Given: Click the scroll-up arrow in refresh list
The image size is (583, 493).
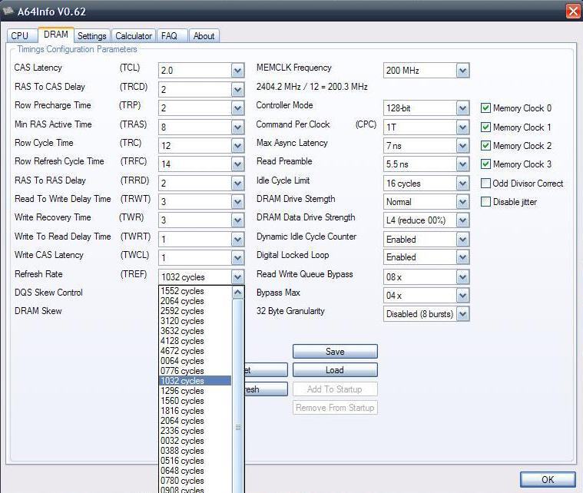Looking at the screenshot, I should point(238,293).
